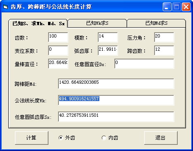The height and width of the screenshot is (151, 193).
Task: Click the 跨齿数: label
Action: pyautogui.click(x=136, y=51)
